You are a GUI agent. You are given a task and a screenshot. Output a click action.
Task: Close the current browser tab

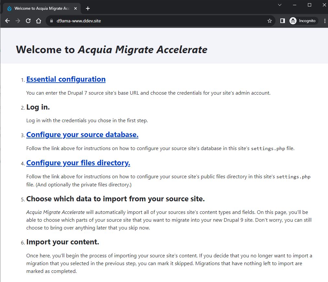76,8
